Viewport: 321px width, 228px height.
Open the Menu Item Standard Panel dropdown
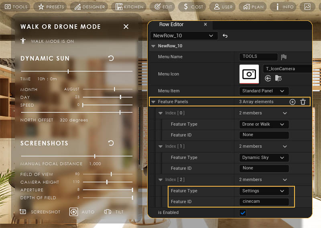coord(264,91)
